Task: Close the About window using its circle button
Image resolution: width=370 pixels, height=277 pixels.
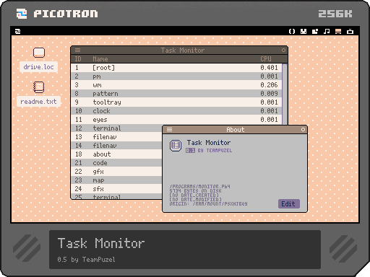Action: coord(303,130)
